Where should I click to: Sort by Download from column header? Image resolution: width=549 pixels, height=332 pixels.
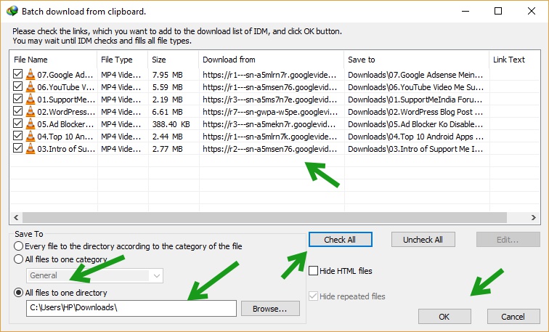tap(272, 60)
